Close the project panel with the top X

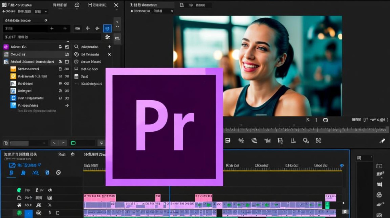(116, 5)
